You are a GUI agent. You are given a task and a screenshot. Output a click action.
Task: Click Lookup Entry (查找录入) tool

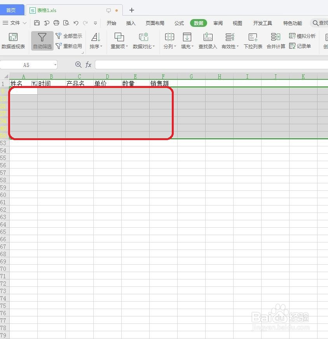208,40
